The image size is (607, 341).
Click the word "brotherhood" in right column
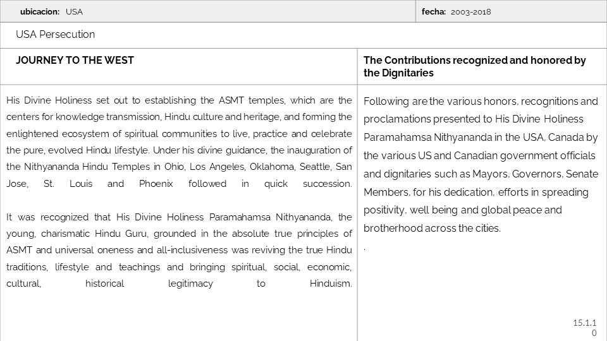393,228
